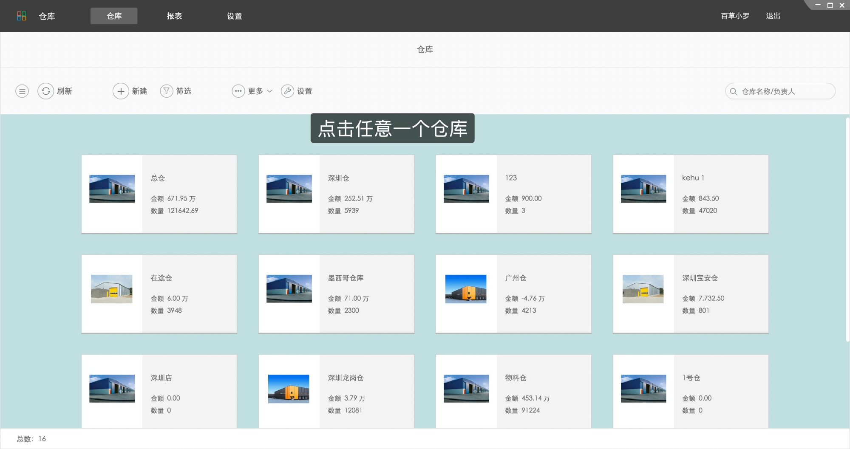Viewport: 850px width, 449px height.
Task: Click the 金额 7,732.50 value
Action: click(x=703, y=298)
